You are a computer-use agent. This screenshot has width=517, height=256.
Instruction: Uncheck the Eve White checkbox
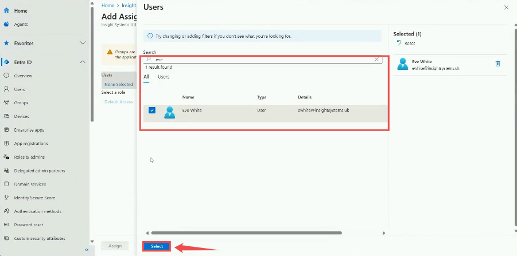pyautogui.click(x=152, y=111)
